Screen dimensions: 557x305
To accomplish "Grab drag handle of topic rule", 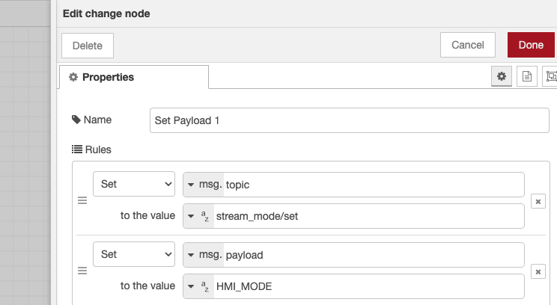I will [82, 201].
